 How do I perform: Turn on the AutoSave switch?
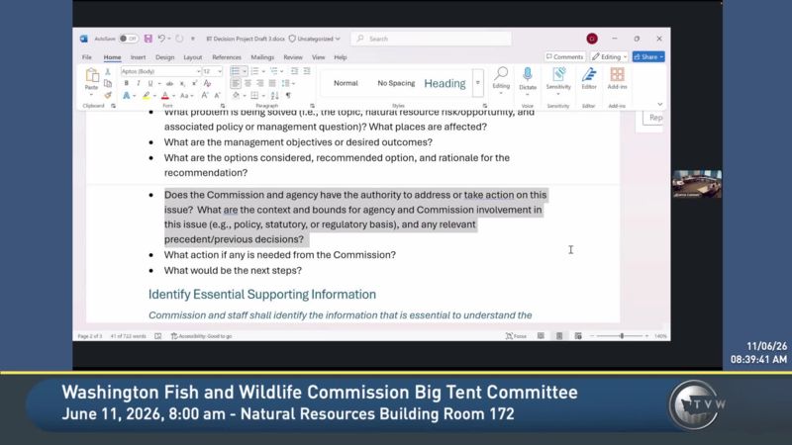[x=129, y=39]
